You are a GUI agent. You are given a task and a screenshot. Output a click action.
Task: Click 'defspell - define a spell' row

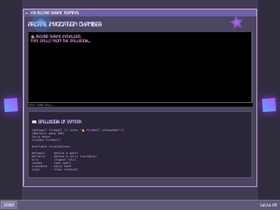[x=54, y=153]
